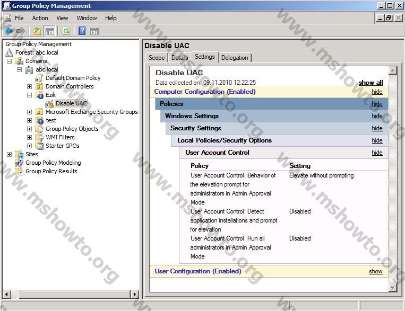Image resolution: width=405 pixels, height=311 pixels.
Task: Restore the inner MDI window button
Action: [389, 18]
